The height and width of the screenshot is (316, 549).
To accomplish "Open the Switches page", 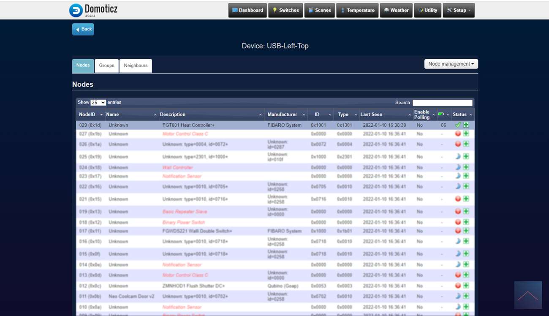I will (x=285, y=11).
